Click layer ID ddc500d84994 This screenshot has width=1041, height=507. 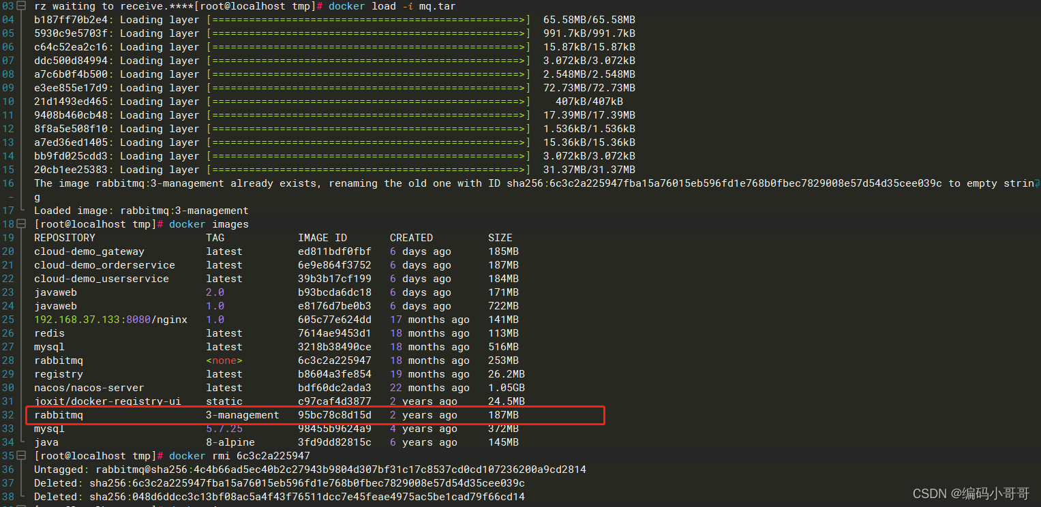[71, 61]
